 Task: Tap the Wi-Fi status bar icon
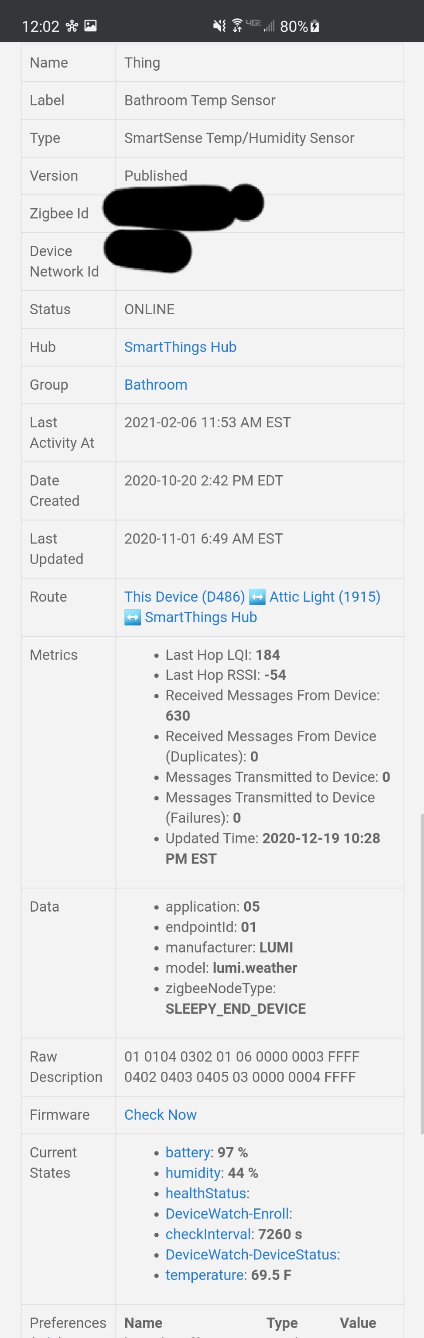(x=237, y=25)
